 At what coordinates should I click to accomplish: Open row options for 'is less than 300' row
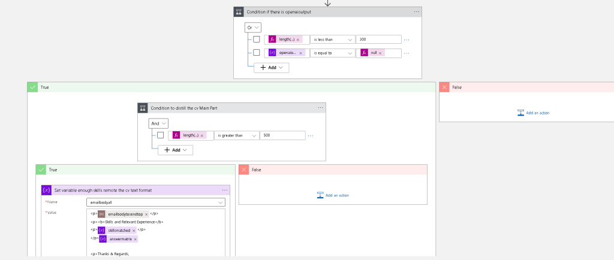tap(407, 40)
